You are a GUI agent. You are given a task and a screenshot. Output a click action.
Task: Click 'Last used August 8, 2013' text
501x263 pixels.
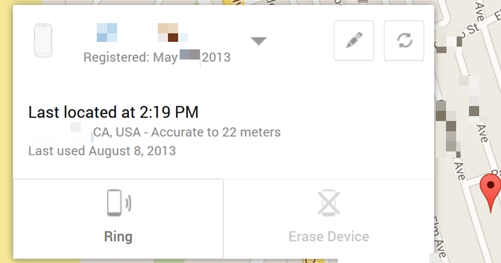[102, 151]
